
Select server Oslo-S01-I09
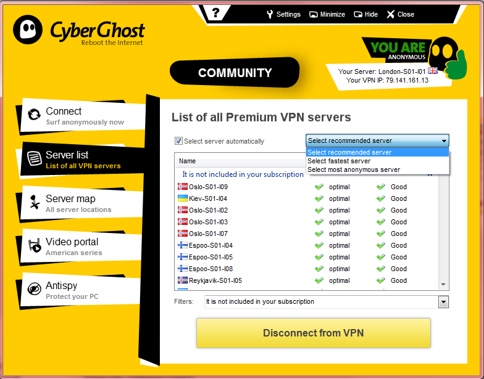click(209, 187)
